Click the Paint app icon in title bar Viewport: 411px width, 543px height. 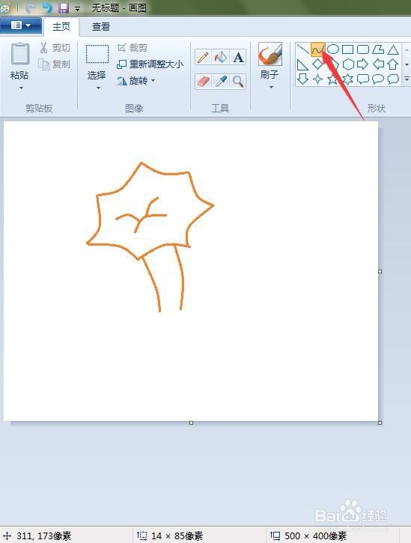(5, 7)
